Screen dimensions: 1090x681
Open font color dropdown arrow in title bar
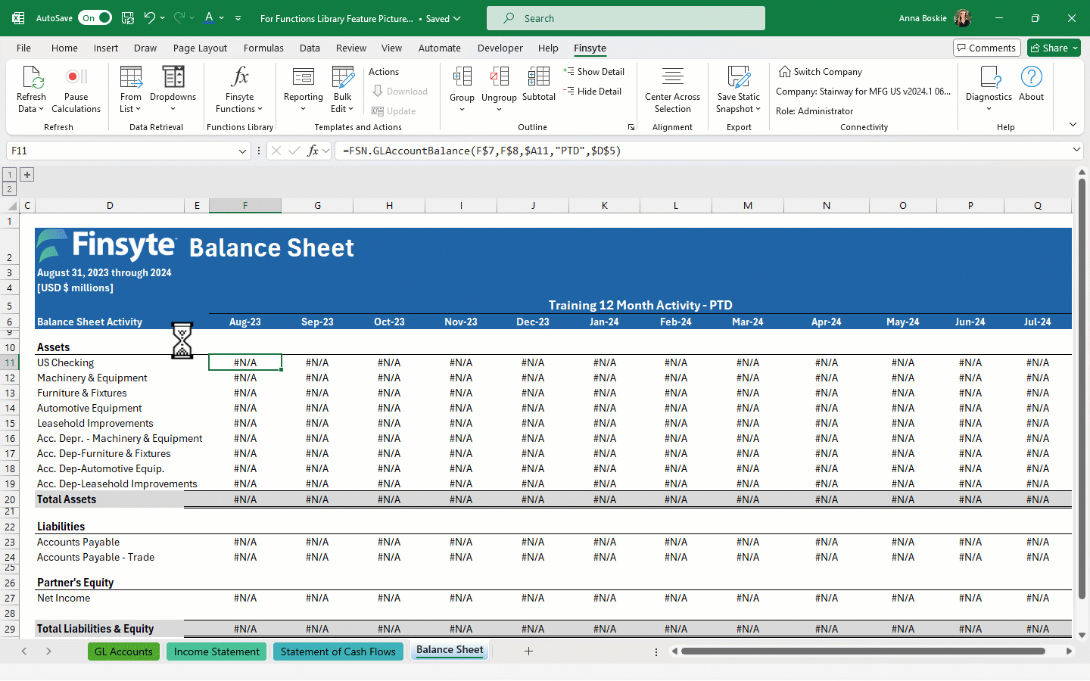point(221,18)
